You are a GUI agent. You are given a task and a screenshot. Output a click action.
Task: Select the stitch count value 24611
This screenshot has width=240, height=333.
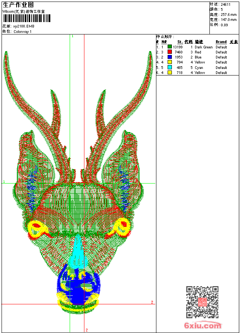point(226,5)
